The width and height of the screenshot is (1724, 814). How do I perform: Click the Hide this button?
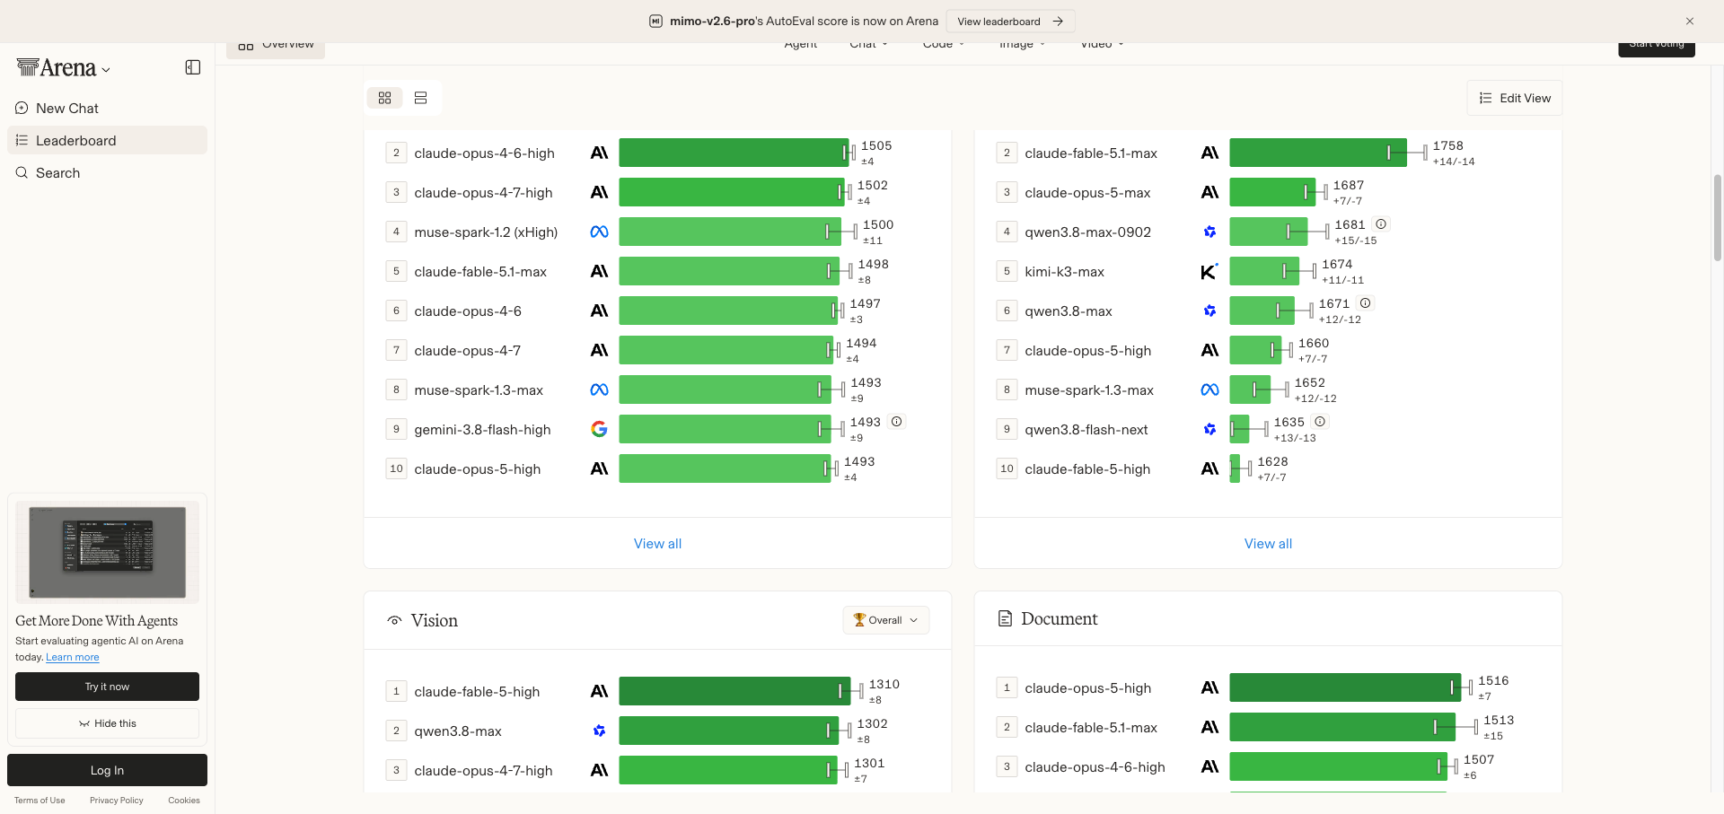click(107, 723)
